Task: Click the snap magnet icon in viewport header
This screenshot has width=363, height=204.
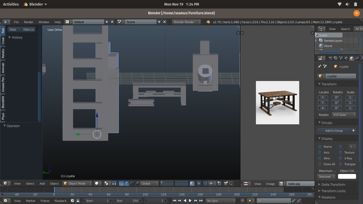Action: [x=205, y=183]
